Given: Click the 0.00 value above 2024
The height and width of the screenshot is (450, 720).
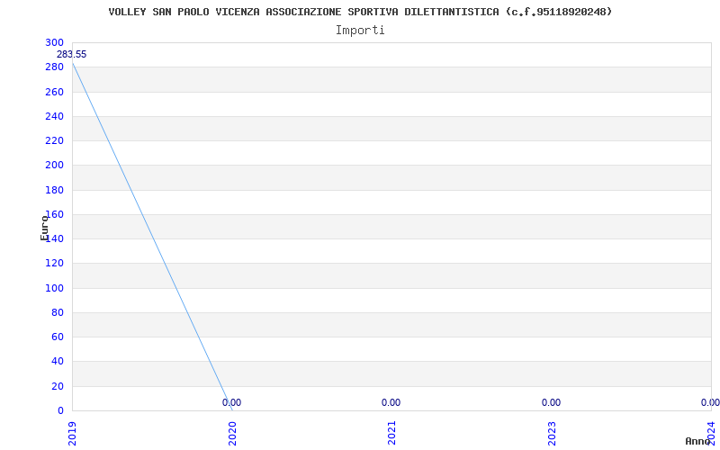Looking at the screenshot, I should [x=710, y=402].
